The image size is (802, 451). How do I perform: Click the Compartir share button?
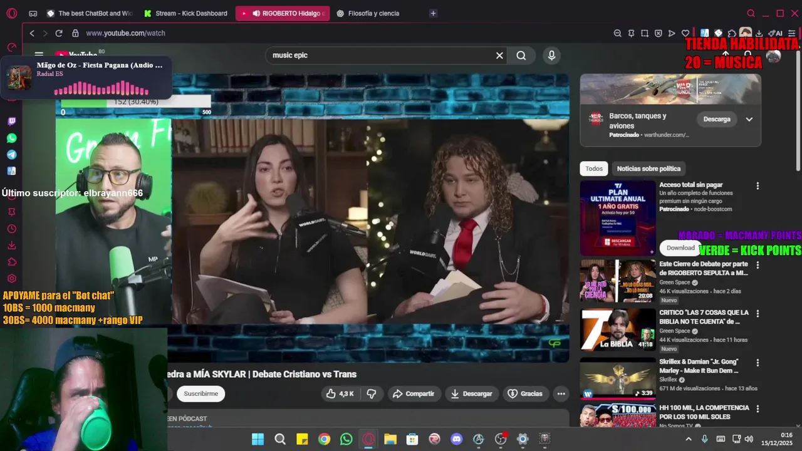pos(413,394)
